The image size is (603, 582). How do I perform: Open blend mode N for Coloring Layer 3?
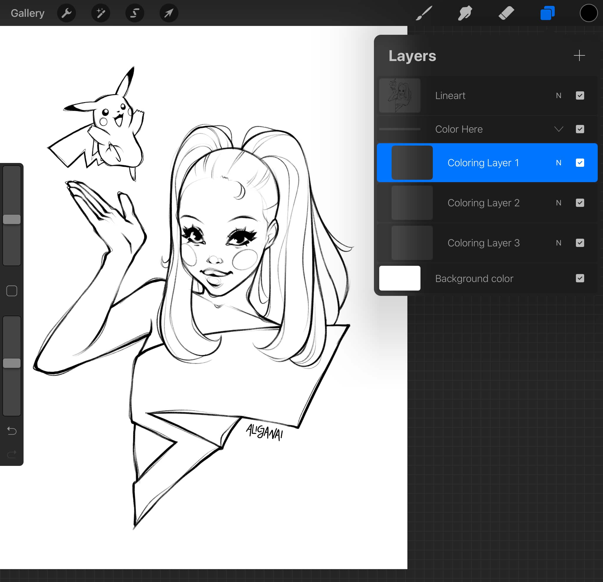click(x=559, y=243)
